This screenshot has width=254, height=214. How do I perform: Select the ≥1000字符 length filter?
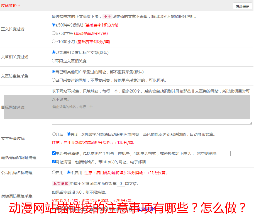pos(54,42)
